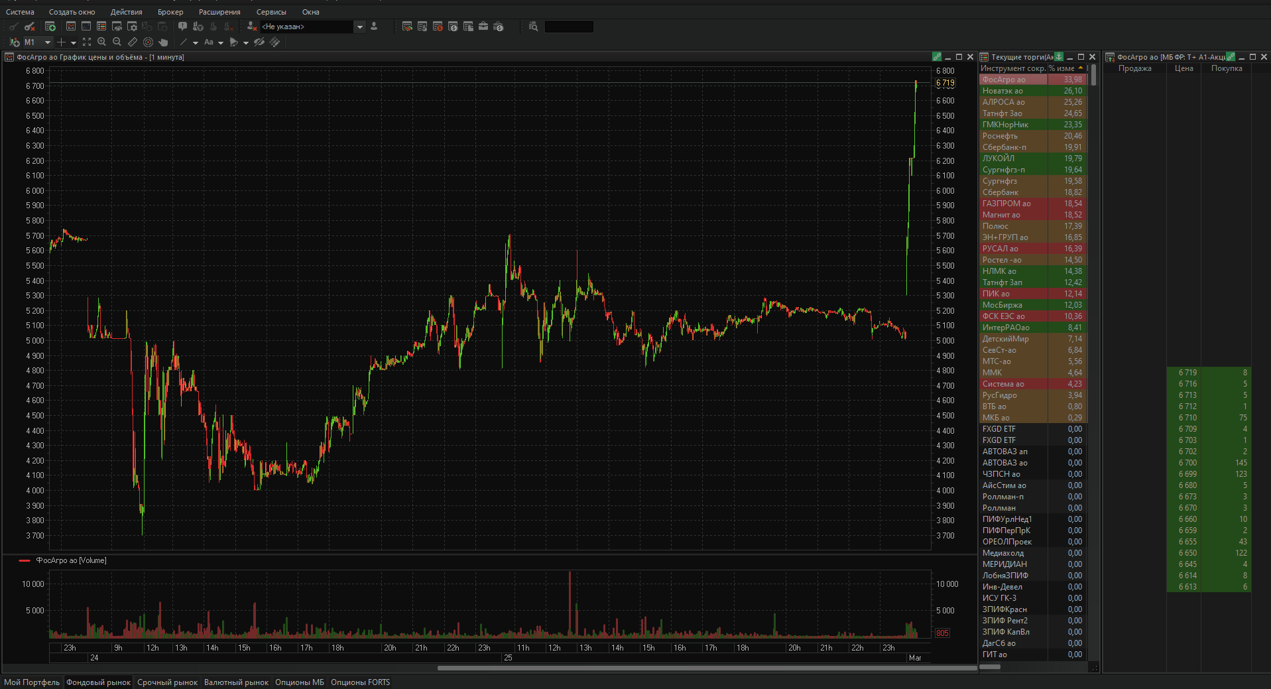Toggle the order book window link icon
Screen dimensions: 1271x689
coord(1231,57)
